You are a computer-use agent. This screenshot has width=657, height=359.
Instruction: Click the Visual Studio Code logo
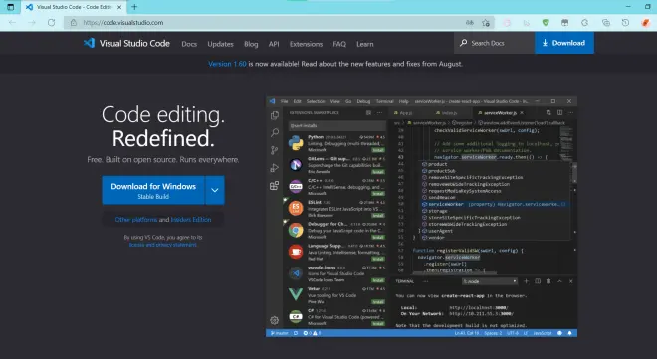pyautogui.click(x=126, y=43)
